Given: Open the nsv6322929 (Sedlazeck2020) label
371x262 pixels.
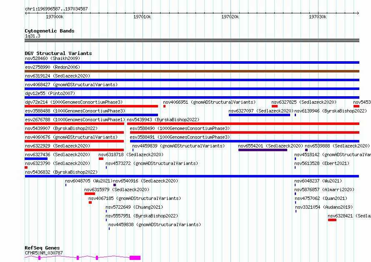Looking at the screenshot, I should (x=58, y=146).
